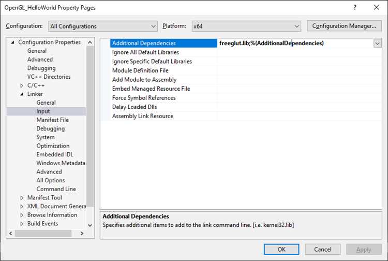
Task: Select General under the Linker node
Action: (46, 103)
